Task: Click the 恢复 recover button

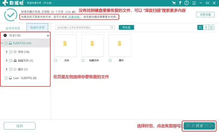Action: tap(199, 126)
